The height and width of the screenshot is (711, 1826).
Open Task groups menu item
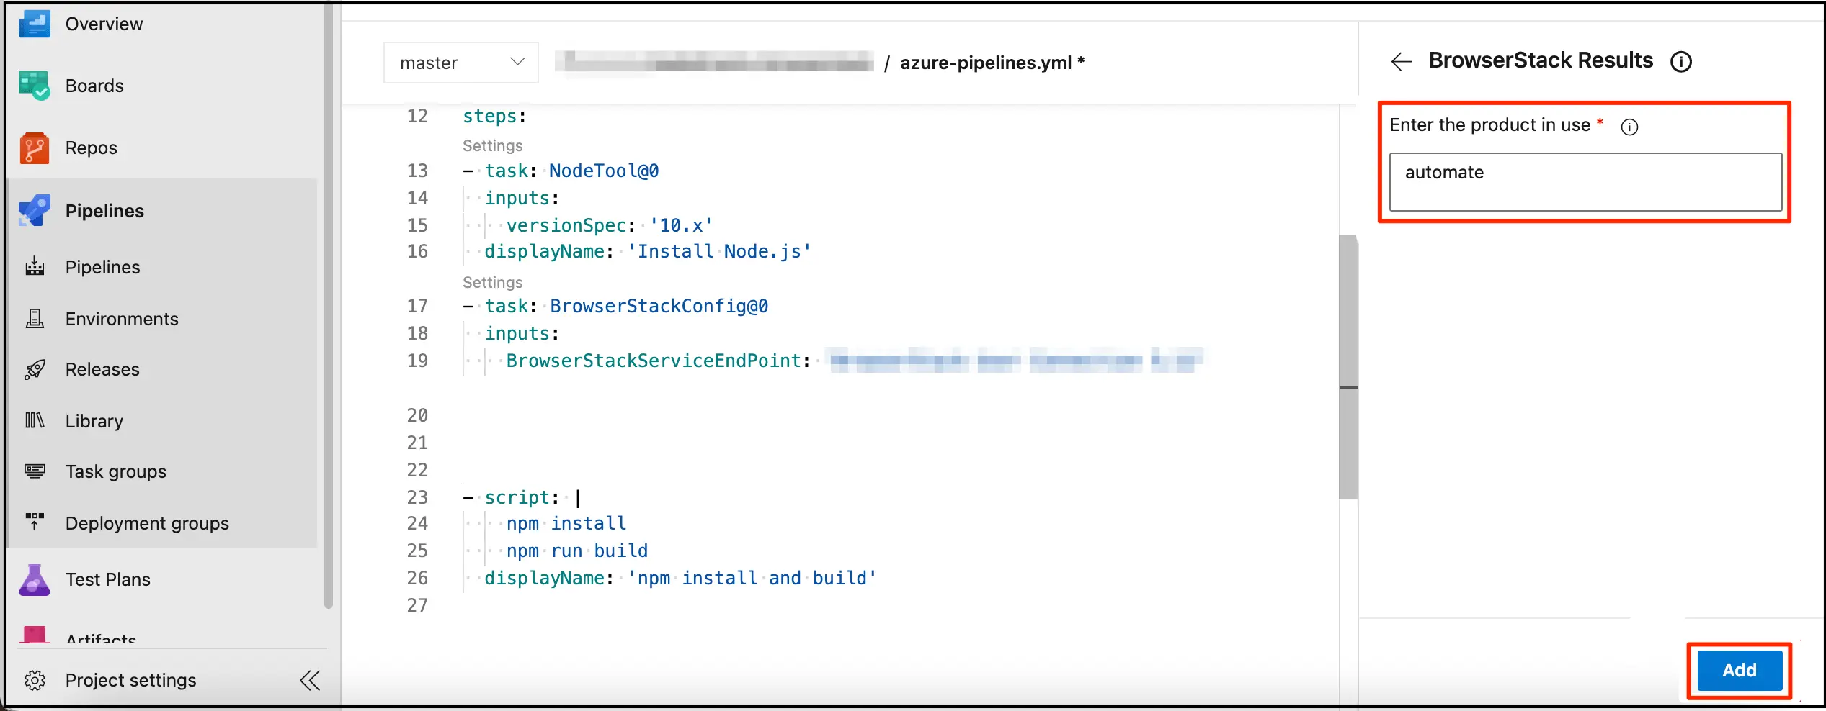pos(115,471)
